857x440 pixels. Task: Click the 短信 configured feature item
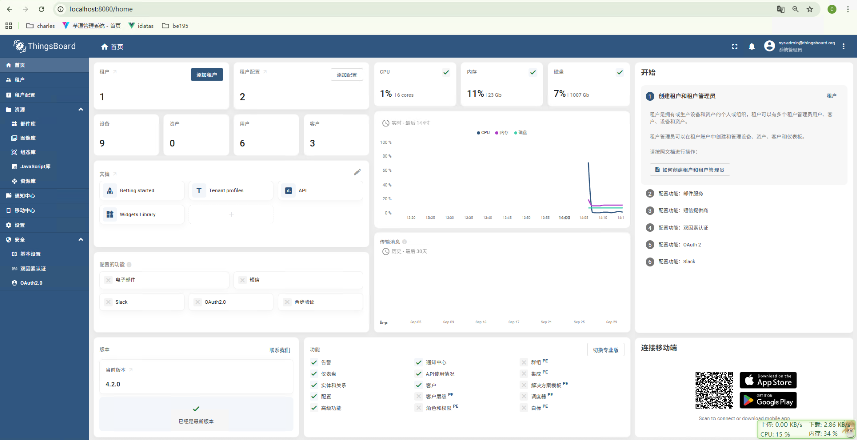pos(298,280)
